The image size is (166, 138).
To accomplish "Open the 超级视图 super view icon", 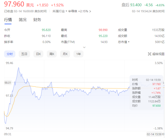I will point(150,54).
